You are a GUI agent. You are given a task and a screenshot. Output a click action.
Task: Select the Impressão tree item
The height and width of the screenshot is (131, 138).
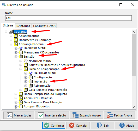coord(40,81)
